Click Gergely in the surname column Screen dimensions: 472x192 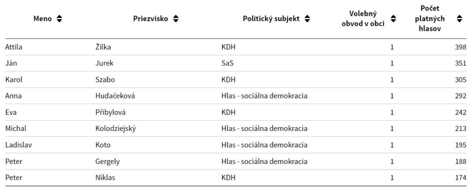(x=107, y=161)
